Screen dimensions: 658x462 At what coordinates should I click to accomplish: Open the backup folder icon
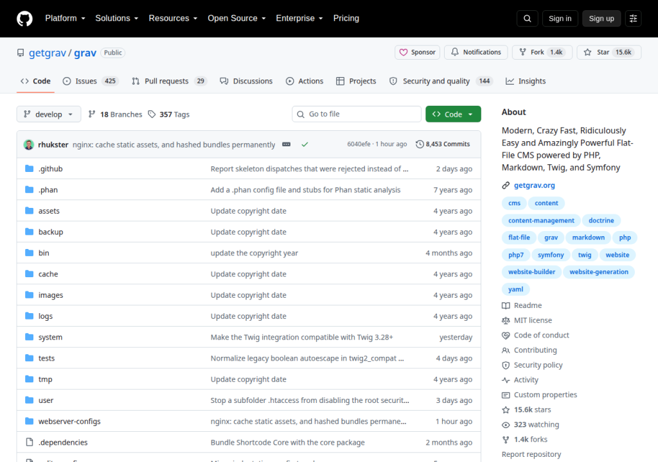point(29,232)
